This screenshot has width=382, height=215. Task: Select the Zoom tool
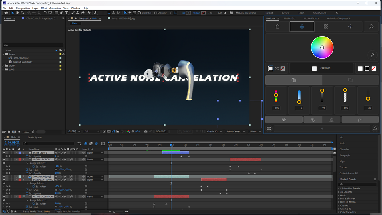(22, 13)
